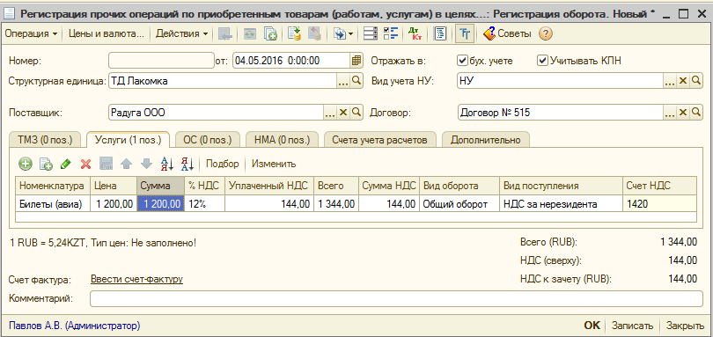
Task: Sort rows ascending with the А-Я icon
Action: coord(167,165)
